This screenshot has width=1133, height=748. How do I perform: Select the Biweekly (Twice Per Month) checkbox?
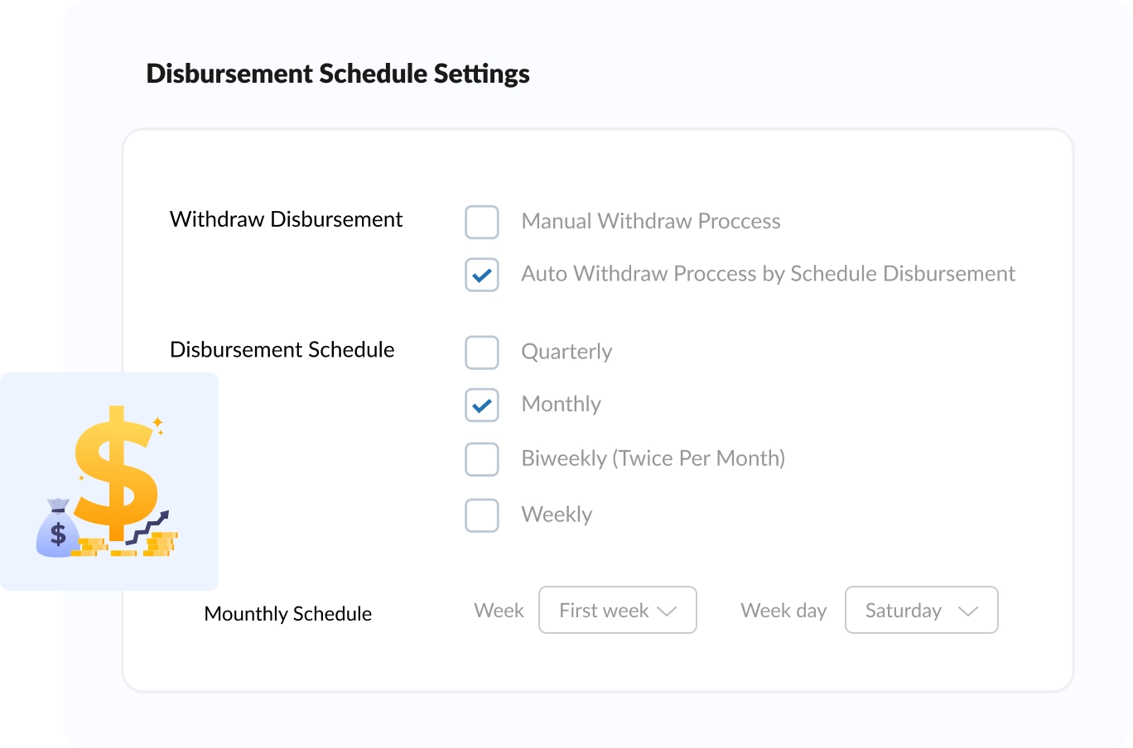(482, 459)
